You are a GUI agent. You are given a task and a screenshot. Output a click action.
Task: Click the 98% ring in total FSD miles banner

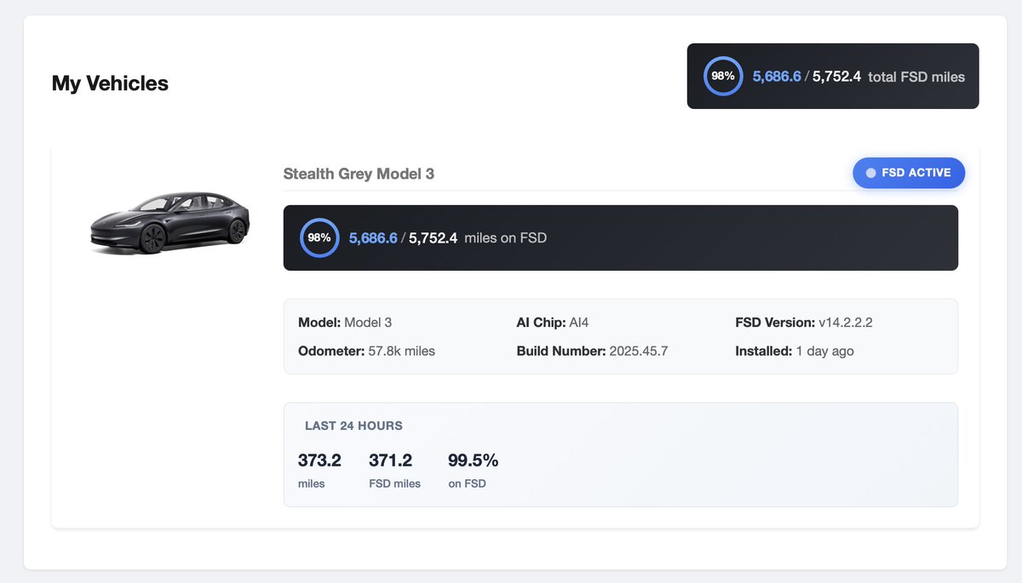[x=723, y=76]
